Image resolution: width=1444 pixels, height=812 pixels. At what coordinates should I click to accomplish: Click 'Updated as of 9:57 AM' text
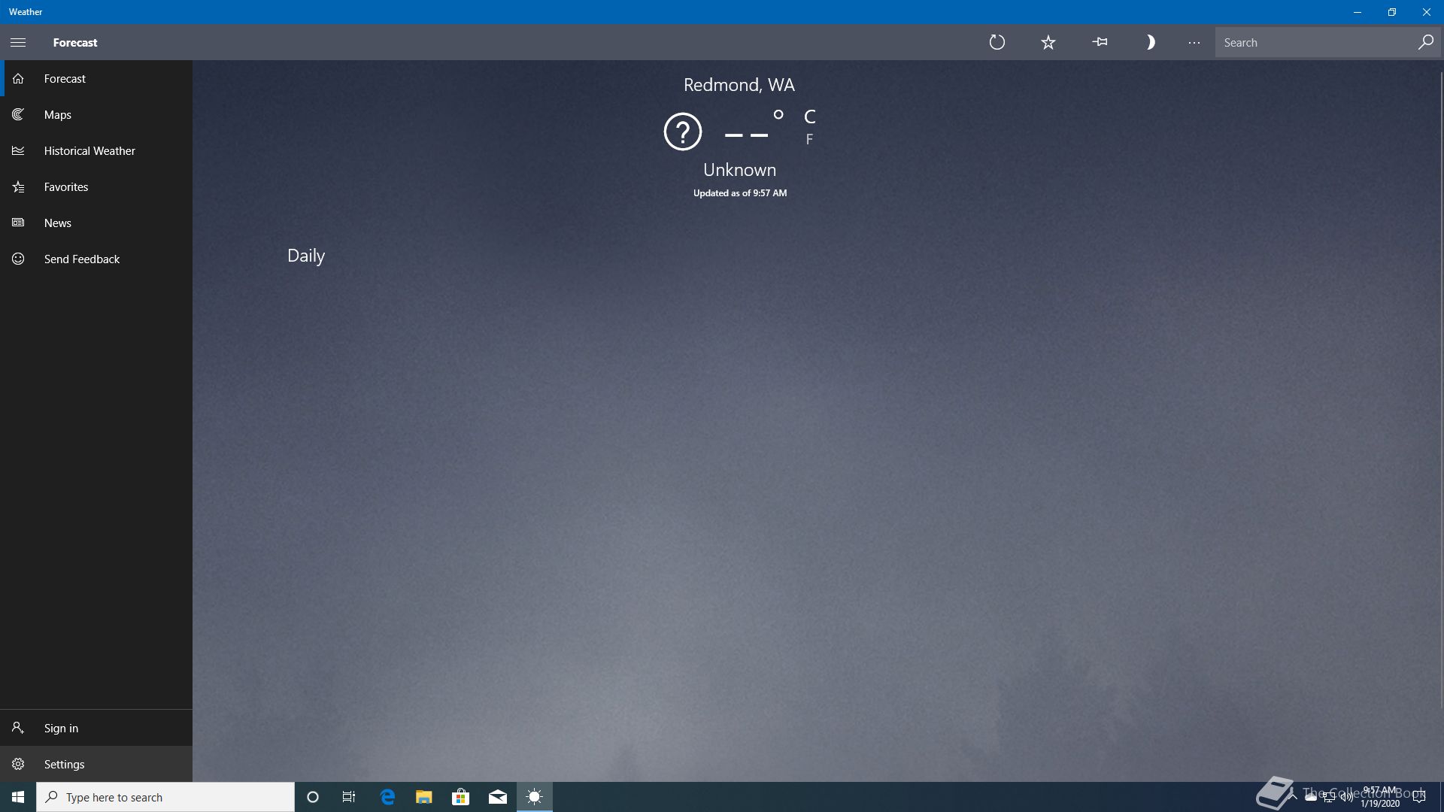pyautogui.click(x=740, y=193)
